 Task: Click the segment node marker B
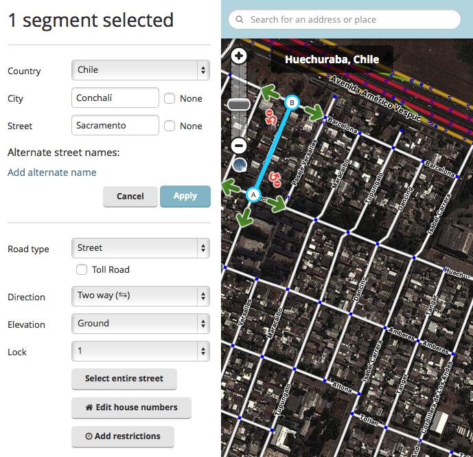[x=292, y=102]
